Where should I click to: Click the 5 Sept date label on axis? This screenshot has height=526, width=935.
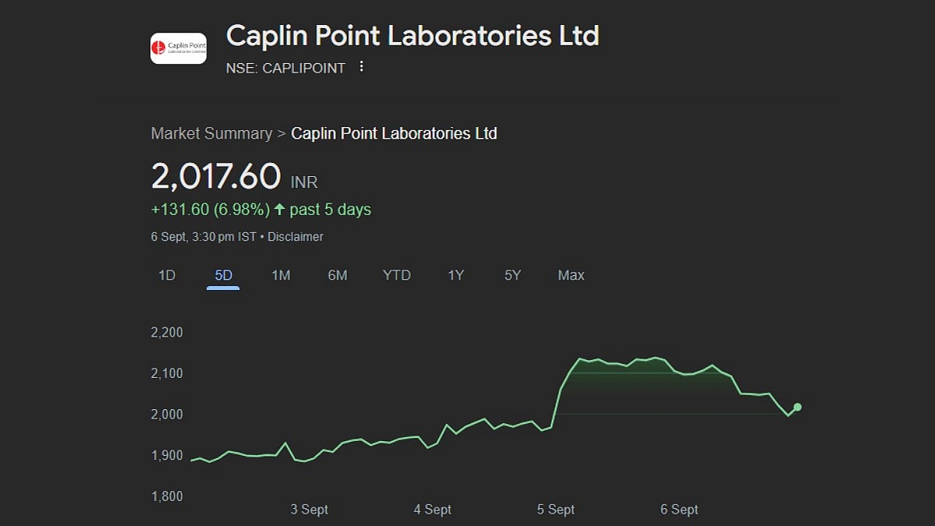(x=556, y=510)
